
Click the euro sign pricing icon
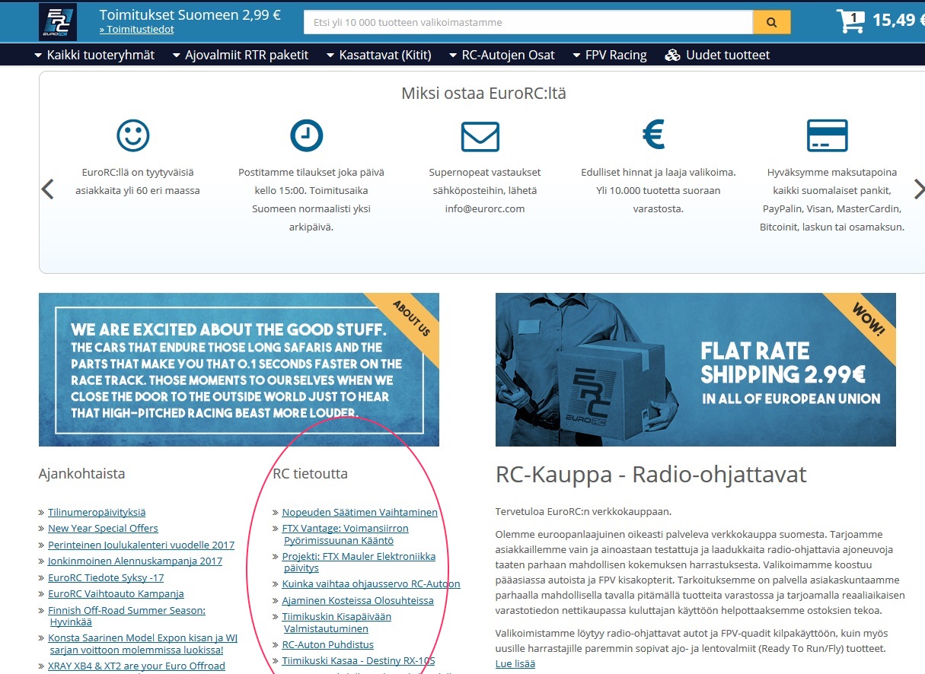(654, 135)
